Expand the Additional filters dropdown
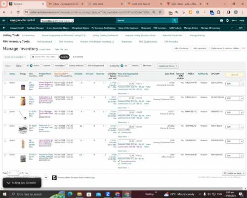 click(x=168, y=66)
